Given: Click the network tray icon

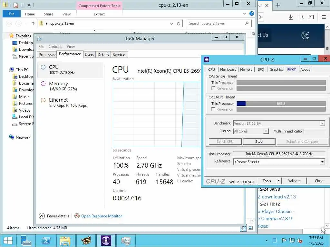Looking at the screenshot, I should 292,241.
